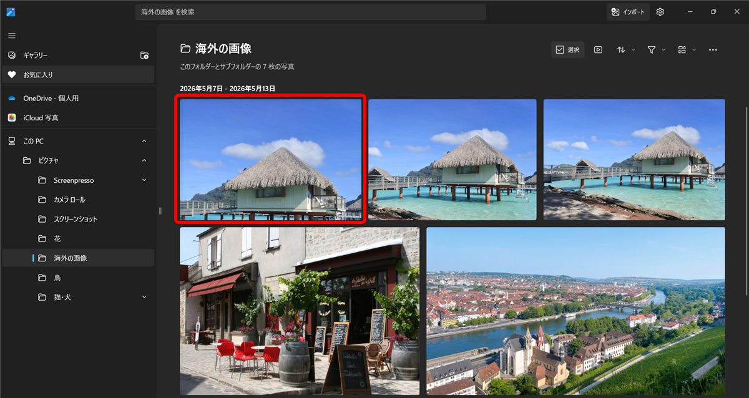Screen dimensions: 749x398
Task: Expand the 猫・犬 folder chevron
Action: pos(144,297)
